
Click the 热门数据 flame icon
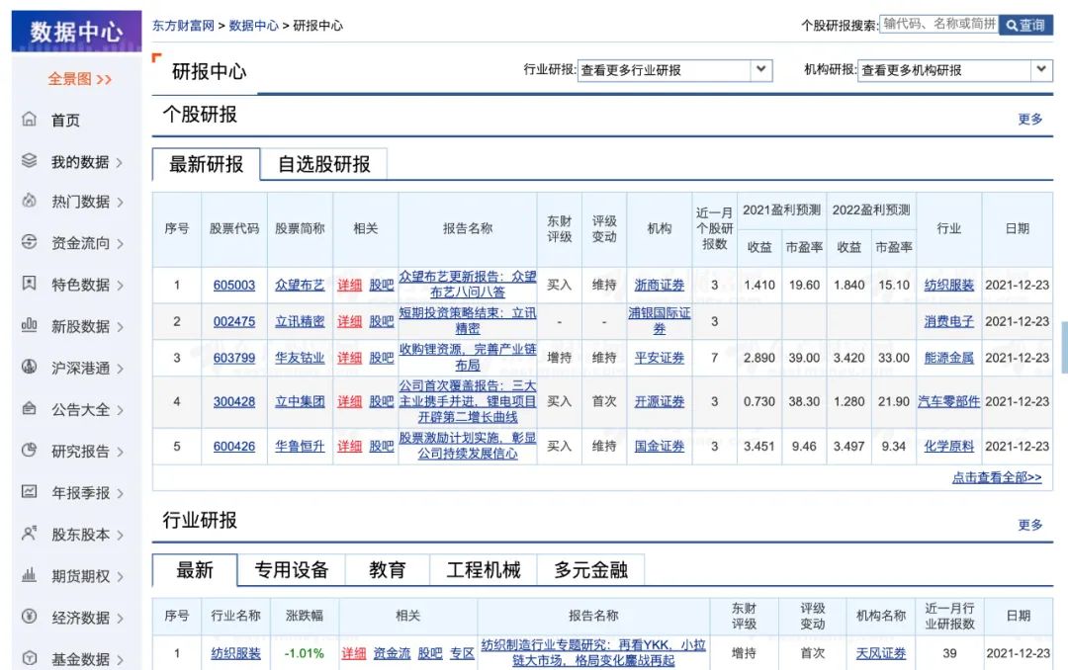pos(30,201)
